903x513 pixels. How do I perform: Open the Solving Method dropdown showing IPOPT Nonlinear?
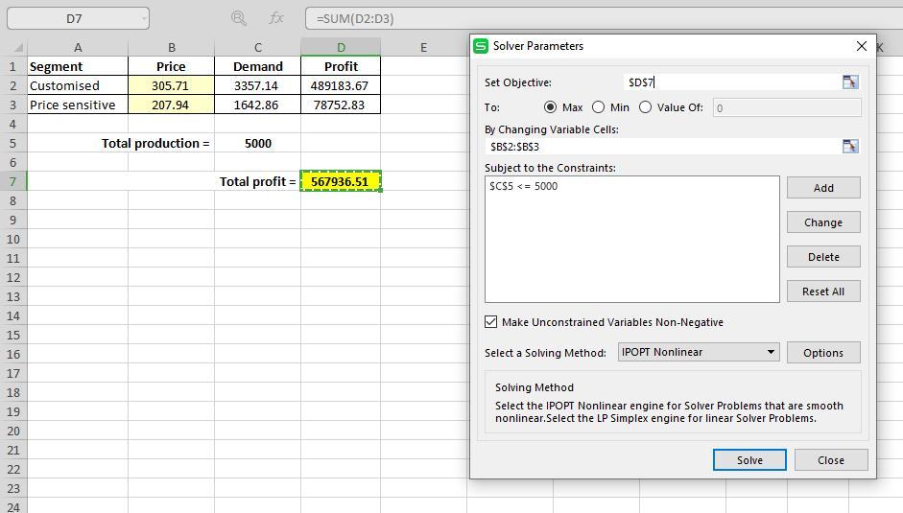pos(699,352)
